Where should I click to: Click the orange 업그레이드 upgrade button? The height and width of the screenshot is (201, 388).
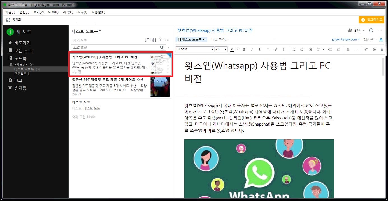click(371, 20)
